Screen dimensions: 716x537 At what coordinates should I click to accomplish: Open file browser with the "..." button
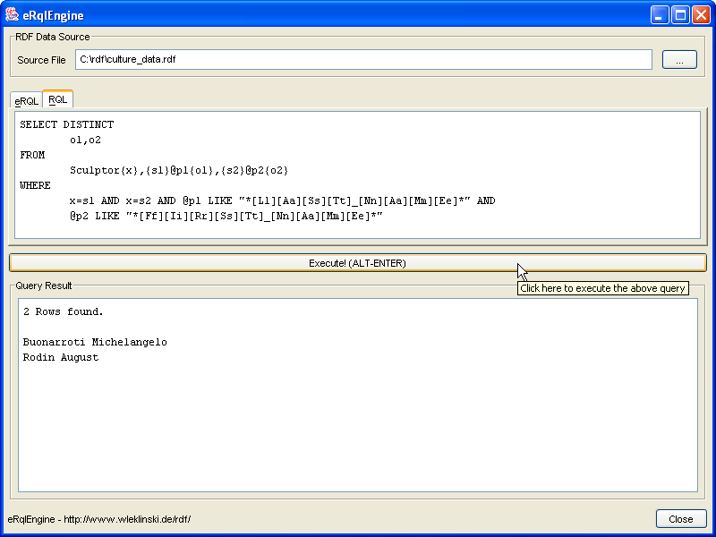[679, 60]
